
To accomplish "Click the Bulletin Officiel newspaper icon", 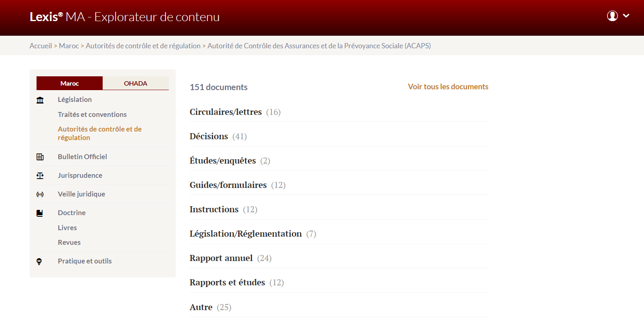I will [40, 157].
